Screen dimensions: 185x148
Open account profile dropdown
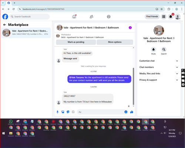tap(178, 17)
